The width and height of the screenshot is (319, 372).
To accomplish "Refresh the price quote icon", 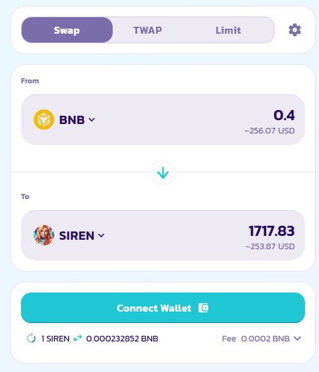I will (x=31, y=338).
